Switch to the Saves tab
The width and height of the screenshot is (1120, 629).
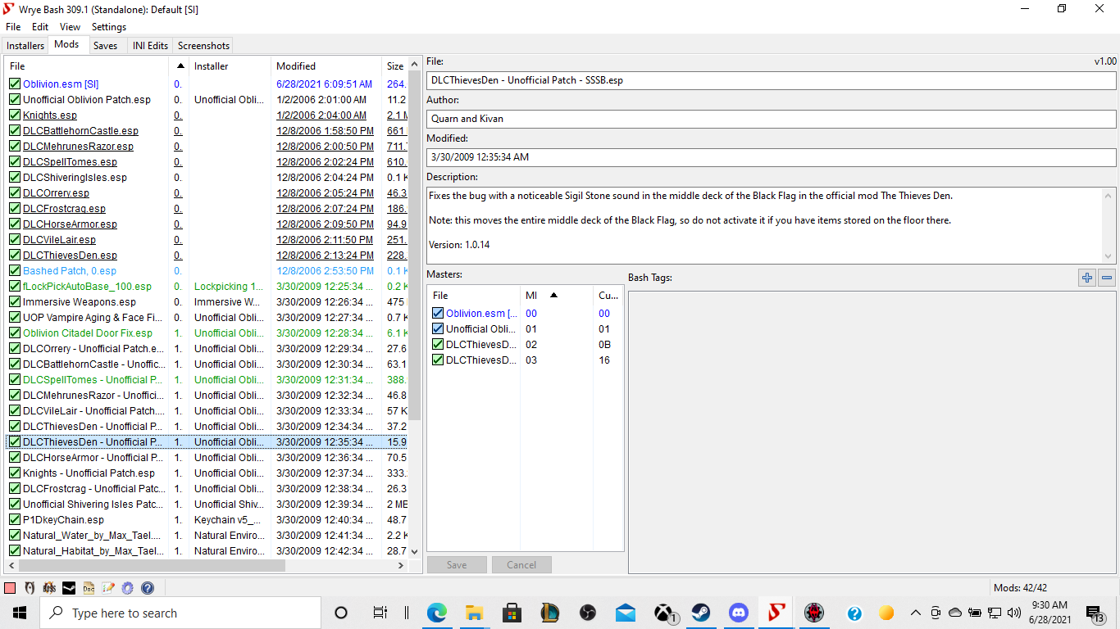[x=105, y=46]
